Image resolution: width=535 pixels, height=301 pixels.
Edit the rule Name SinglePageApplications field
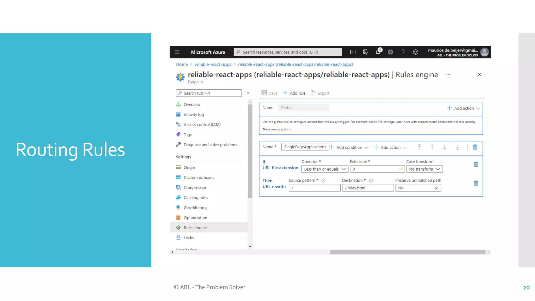pos(305,147)
